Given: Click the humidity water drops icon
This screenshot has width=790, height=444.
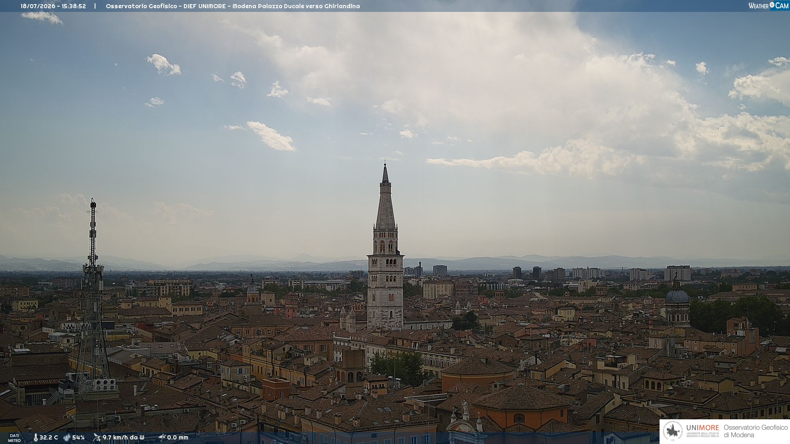Looking at the screenshot, I should [67, 437].
